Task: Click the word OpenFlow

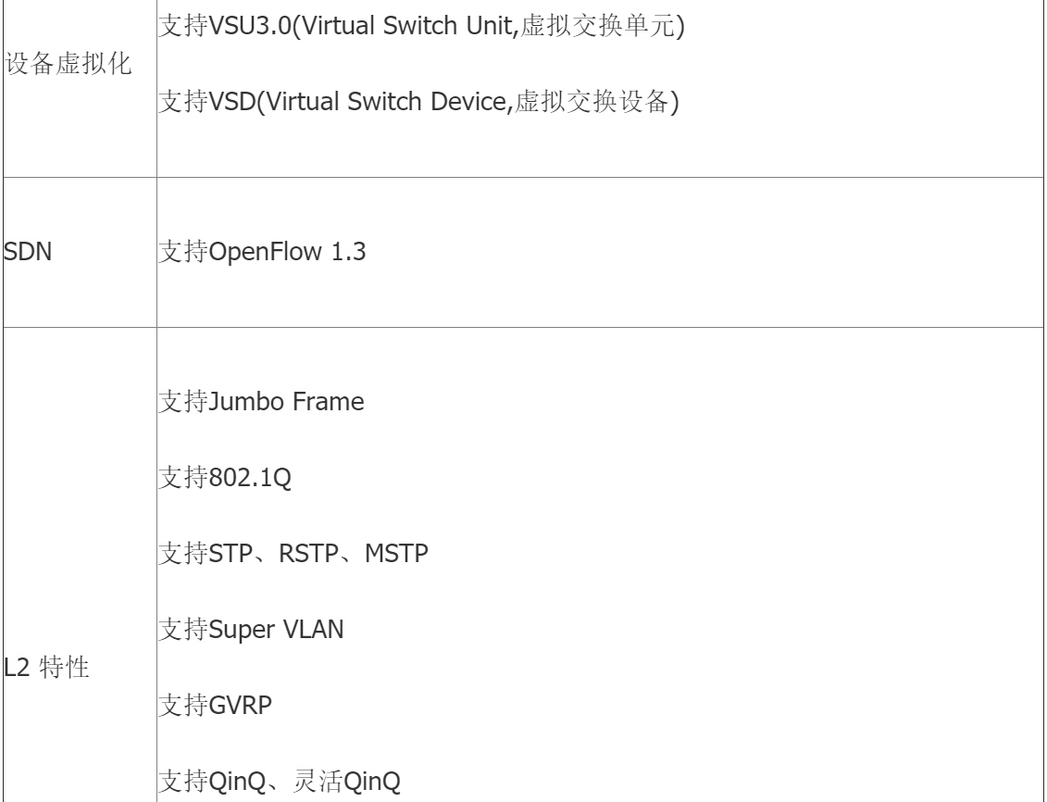Action: (266, 252)
